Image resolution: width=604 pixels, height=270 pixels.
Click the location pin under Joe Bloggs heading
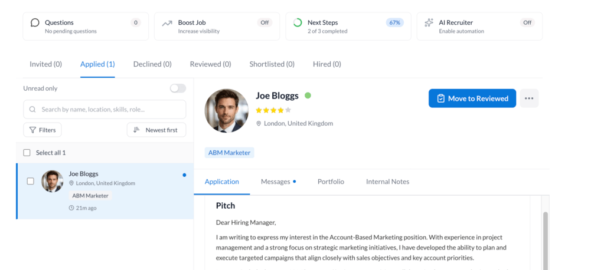[x=259, y=124]
